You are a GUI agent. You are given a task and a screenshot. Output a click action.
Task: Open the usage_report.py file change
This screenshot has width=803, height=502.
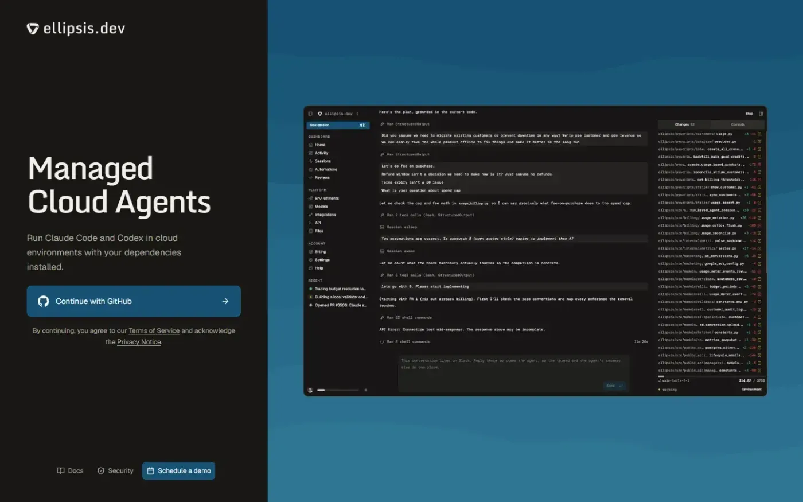pos(710,203)
